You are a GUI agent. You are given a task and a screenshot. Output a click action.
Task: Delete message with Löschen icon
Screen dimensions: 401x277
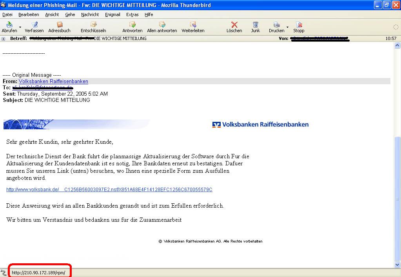click(234, 25)
